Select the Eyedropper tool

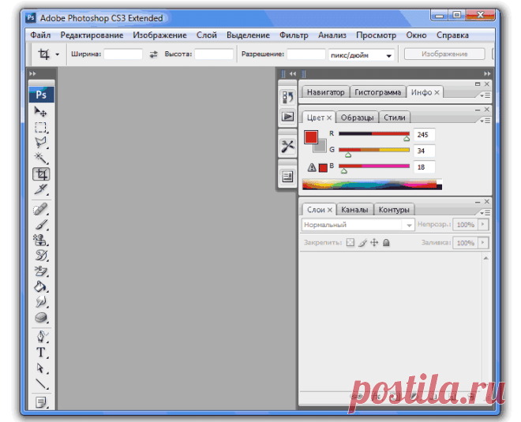pyautogui.click(x=41, y=189)
